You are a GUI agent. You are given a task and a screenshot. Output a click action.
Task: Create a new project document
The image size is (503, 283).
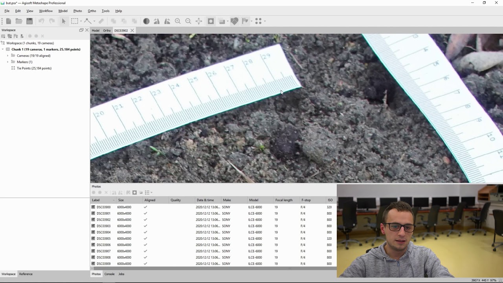pos(8,21)
